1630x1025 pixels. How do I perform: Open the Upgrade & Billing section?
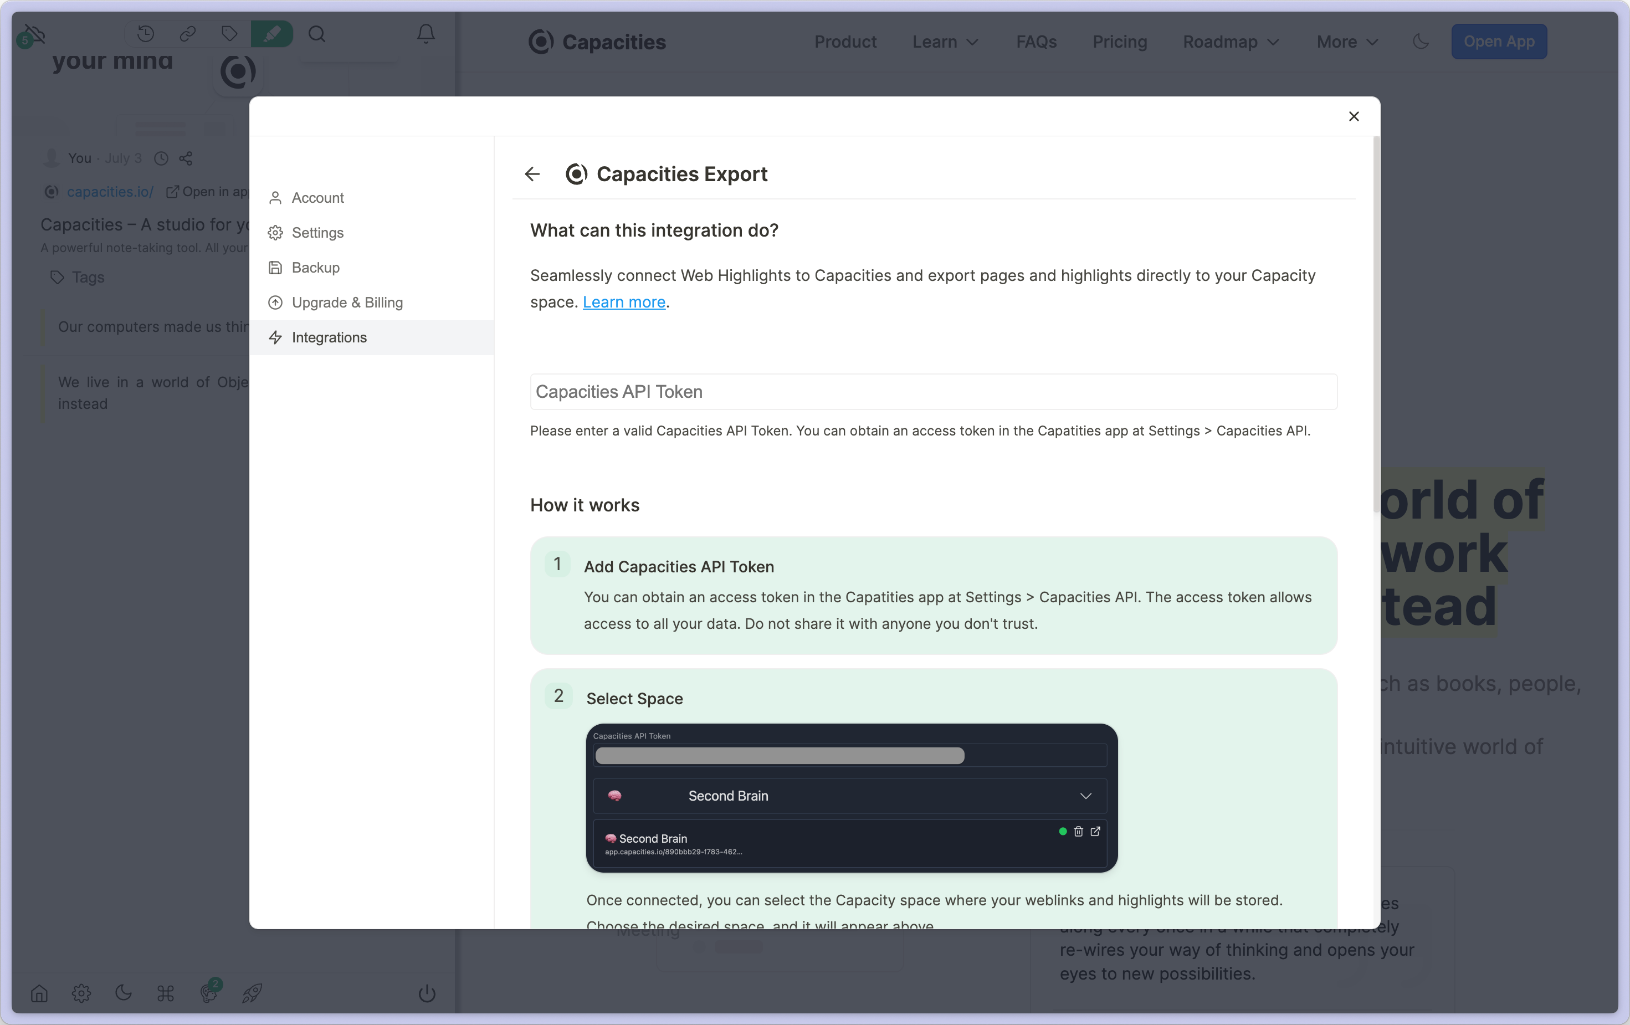347,303
